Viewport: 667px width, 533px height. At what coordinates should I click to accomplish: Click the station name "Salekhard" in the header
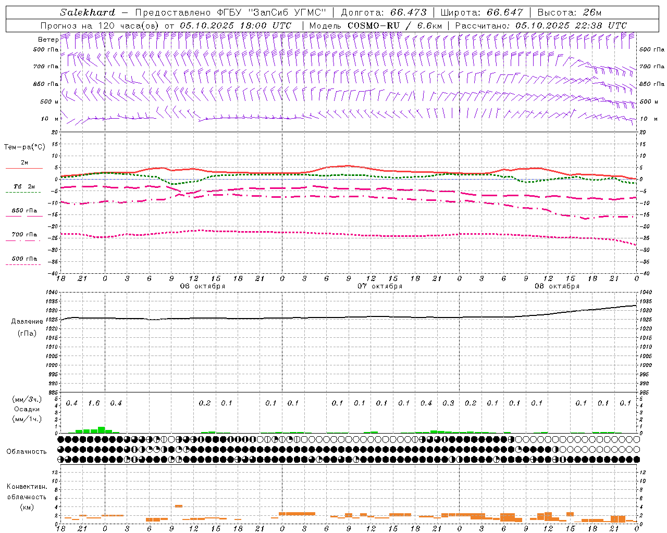click(x=88, y=12)
